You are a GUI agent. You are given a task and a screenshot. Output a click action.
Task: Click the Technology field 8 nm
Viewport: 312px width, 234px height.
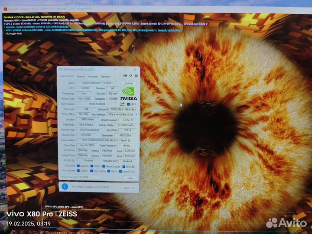tap(84, 93)
